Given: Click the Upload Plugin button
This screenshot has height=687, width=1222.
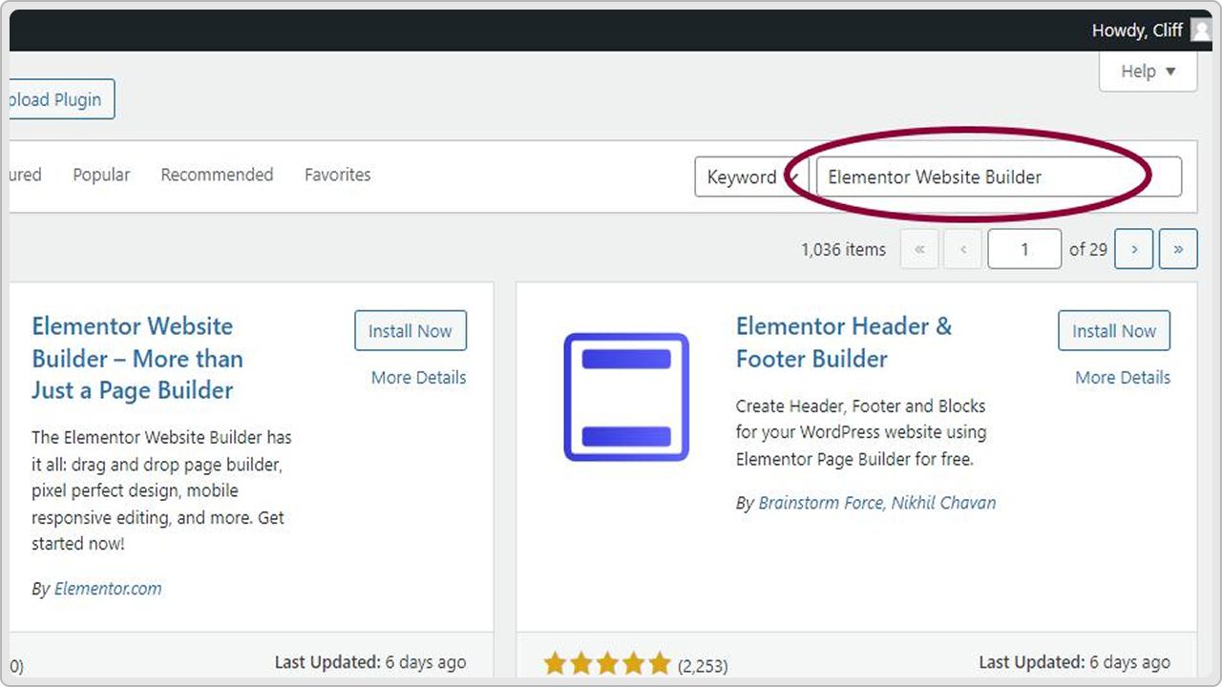Looking at the screenshot, I should pos(59,100).
